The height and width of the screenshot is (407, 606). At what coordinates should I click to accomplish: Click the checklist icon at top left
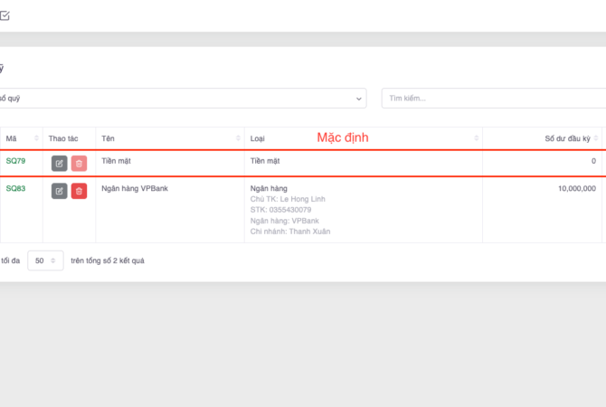click(x=5, y=15)
